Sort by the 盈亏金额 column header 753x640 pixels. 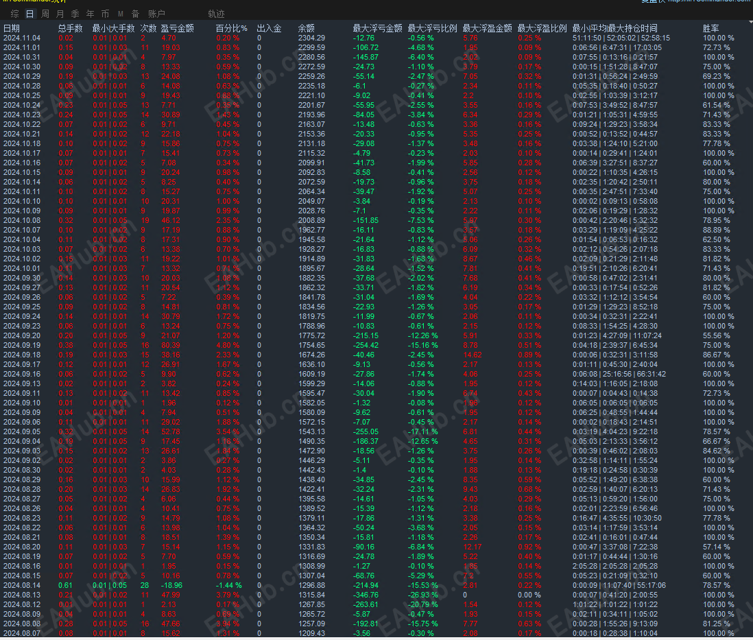click(178, 28)
